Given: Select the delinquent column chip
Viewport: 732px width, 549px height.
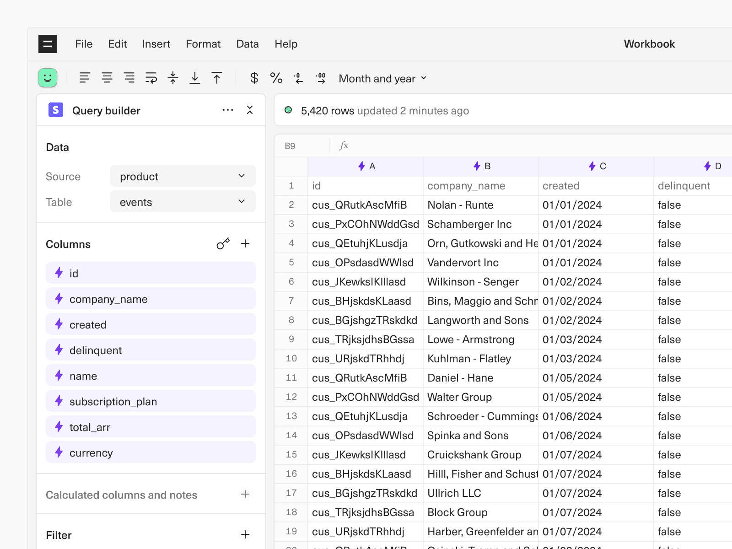Looking at the screenshot, I should [x=151, y=350].
